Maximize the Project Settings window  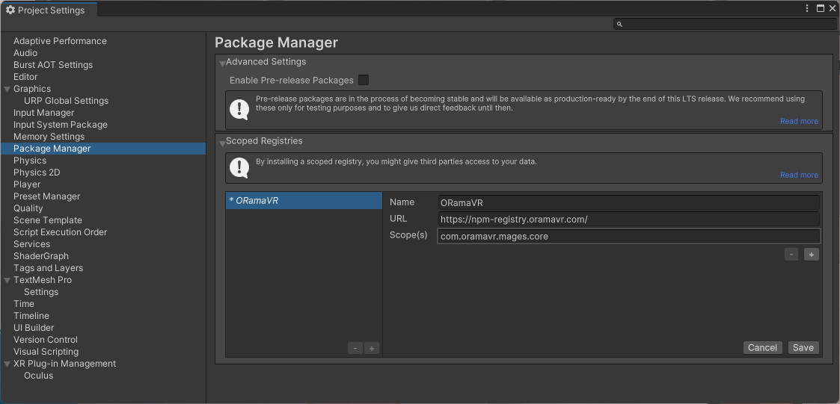pos(821,9)
